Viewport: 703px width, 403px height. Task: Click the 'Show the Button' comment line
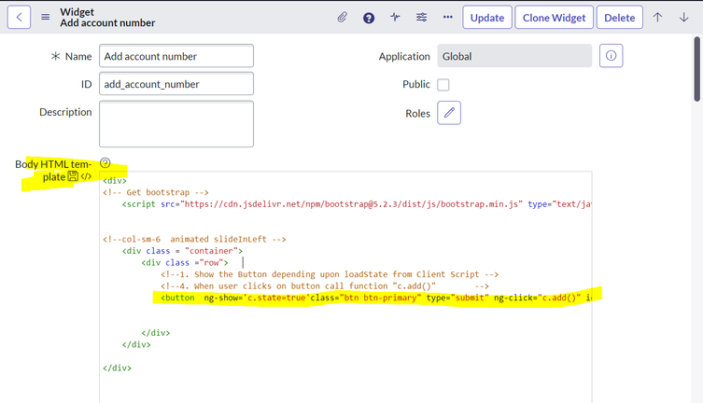(330, 274)
